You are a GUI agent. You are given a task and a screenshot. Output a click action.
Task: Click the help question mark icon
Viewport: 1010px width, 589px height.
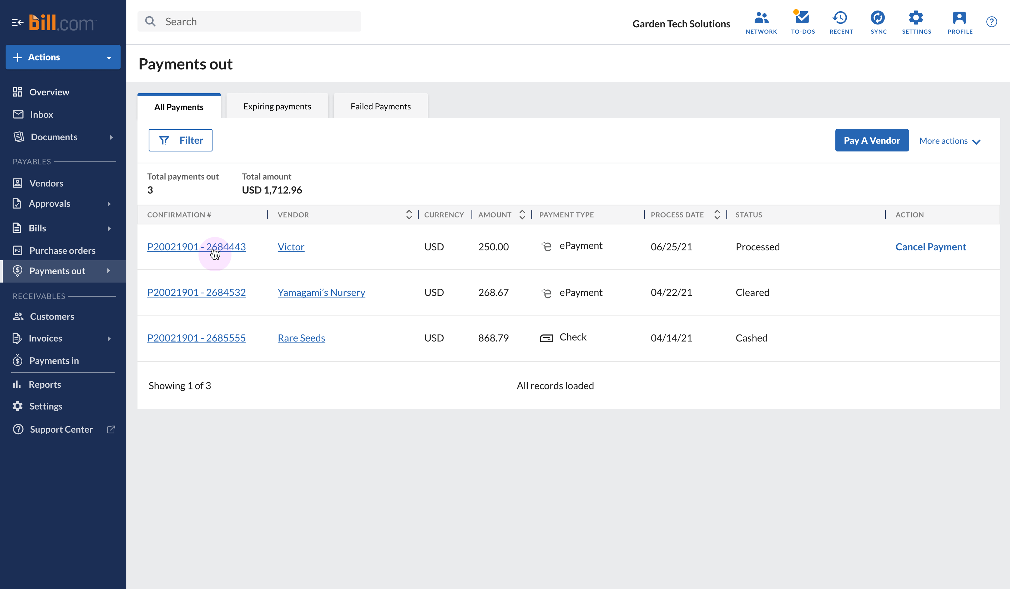pos(992,22)
